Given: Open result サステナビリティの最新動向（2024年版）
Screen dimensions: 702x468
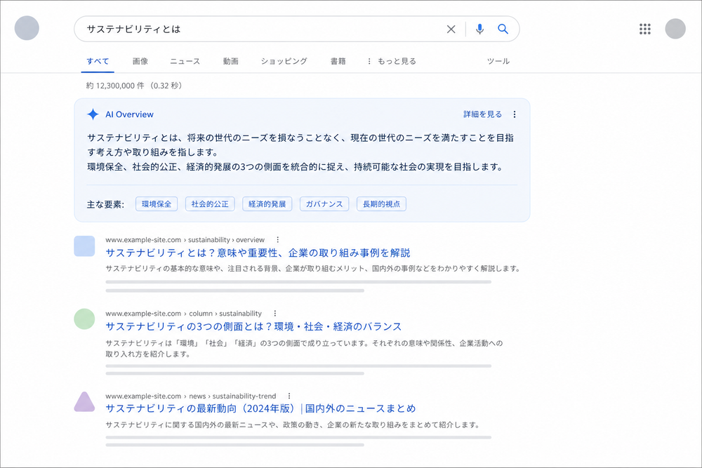Looking at the screenshot, I should 260,408.
